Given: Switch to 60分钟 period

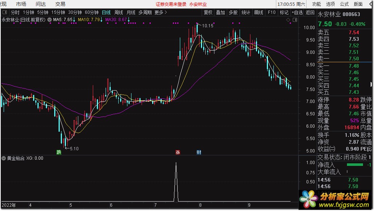Looking at the screenshot, I should click(x=92, y=12).
